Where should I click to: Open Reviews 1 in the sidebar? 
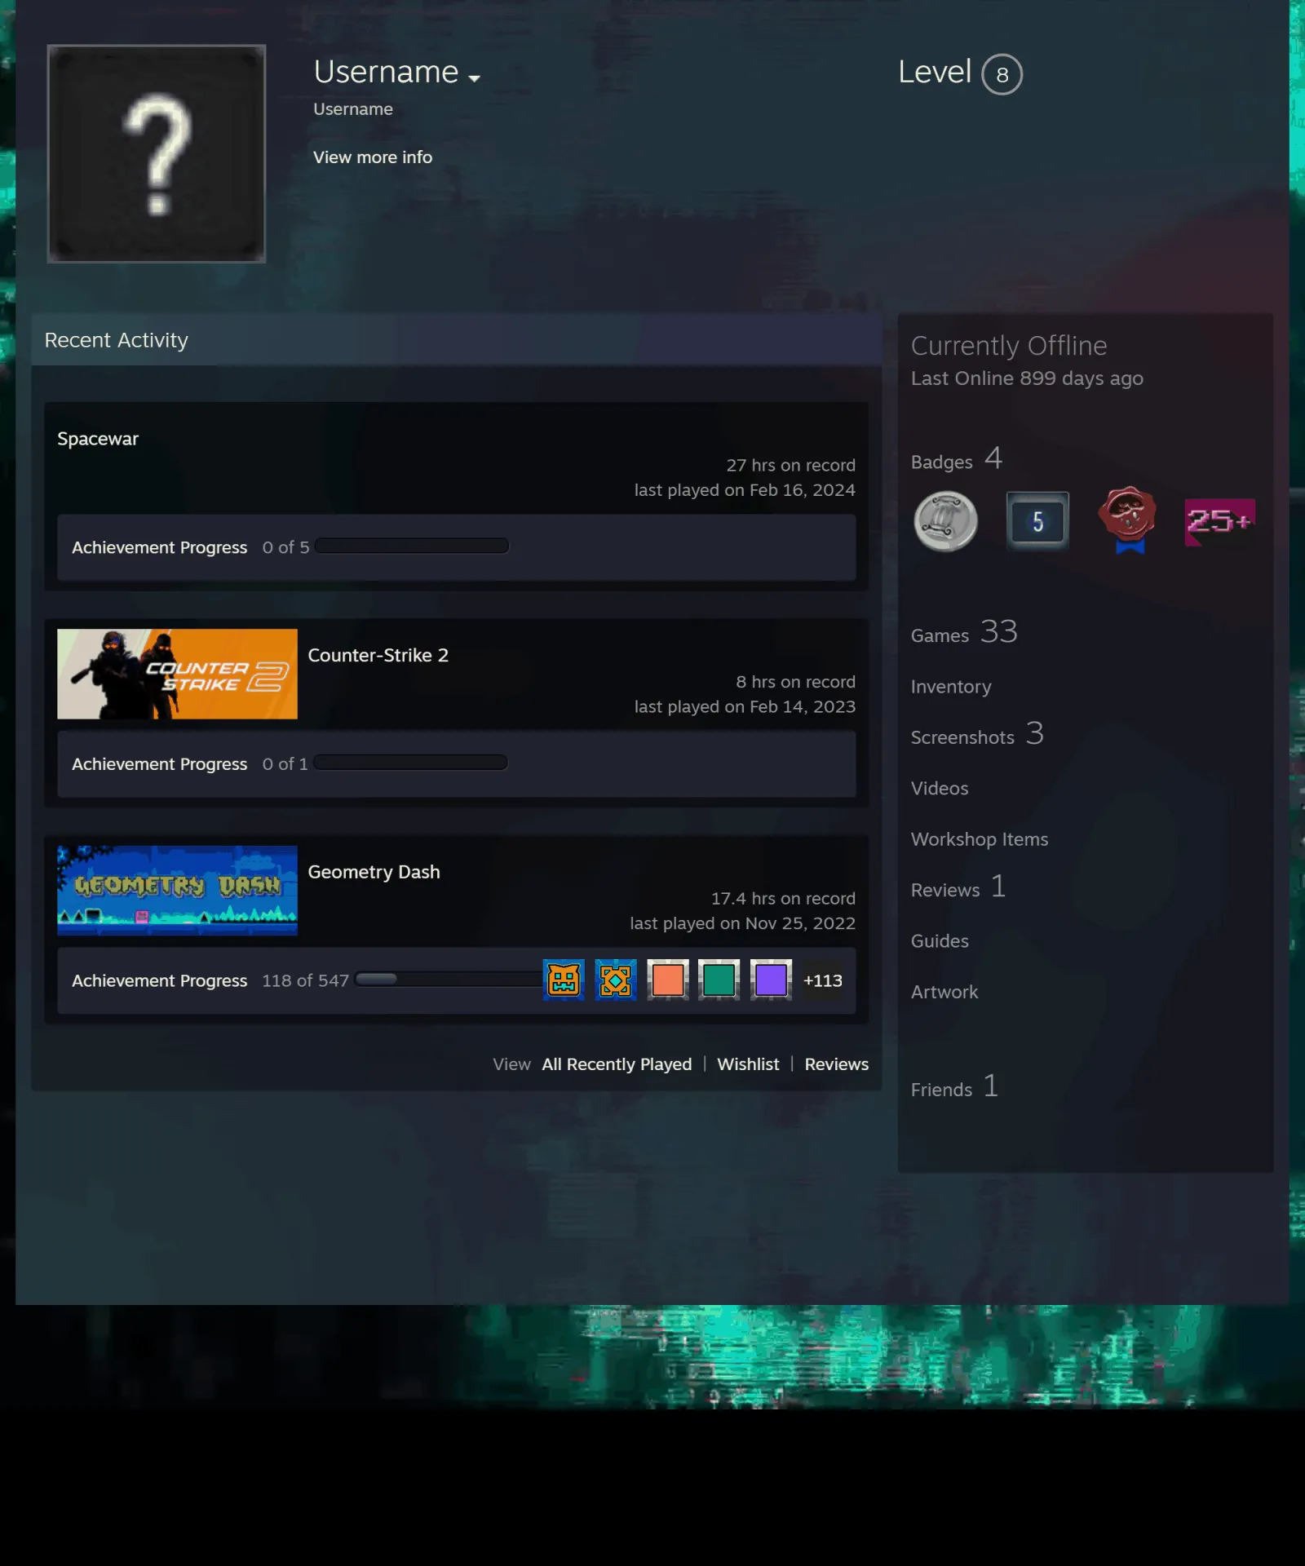pyautogui.click(x=958, y=887)
